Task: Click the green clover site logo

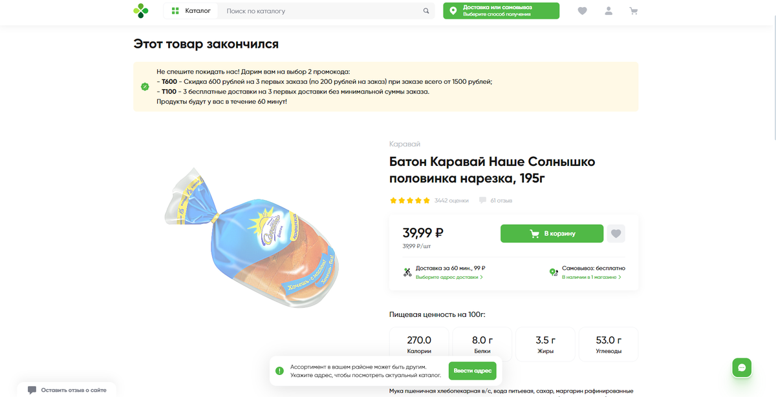Action: tap(141, 10)
